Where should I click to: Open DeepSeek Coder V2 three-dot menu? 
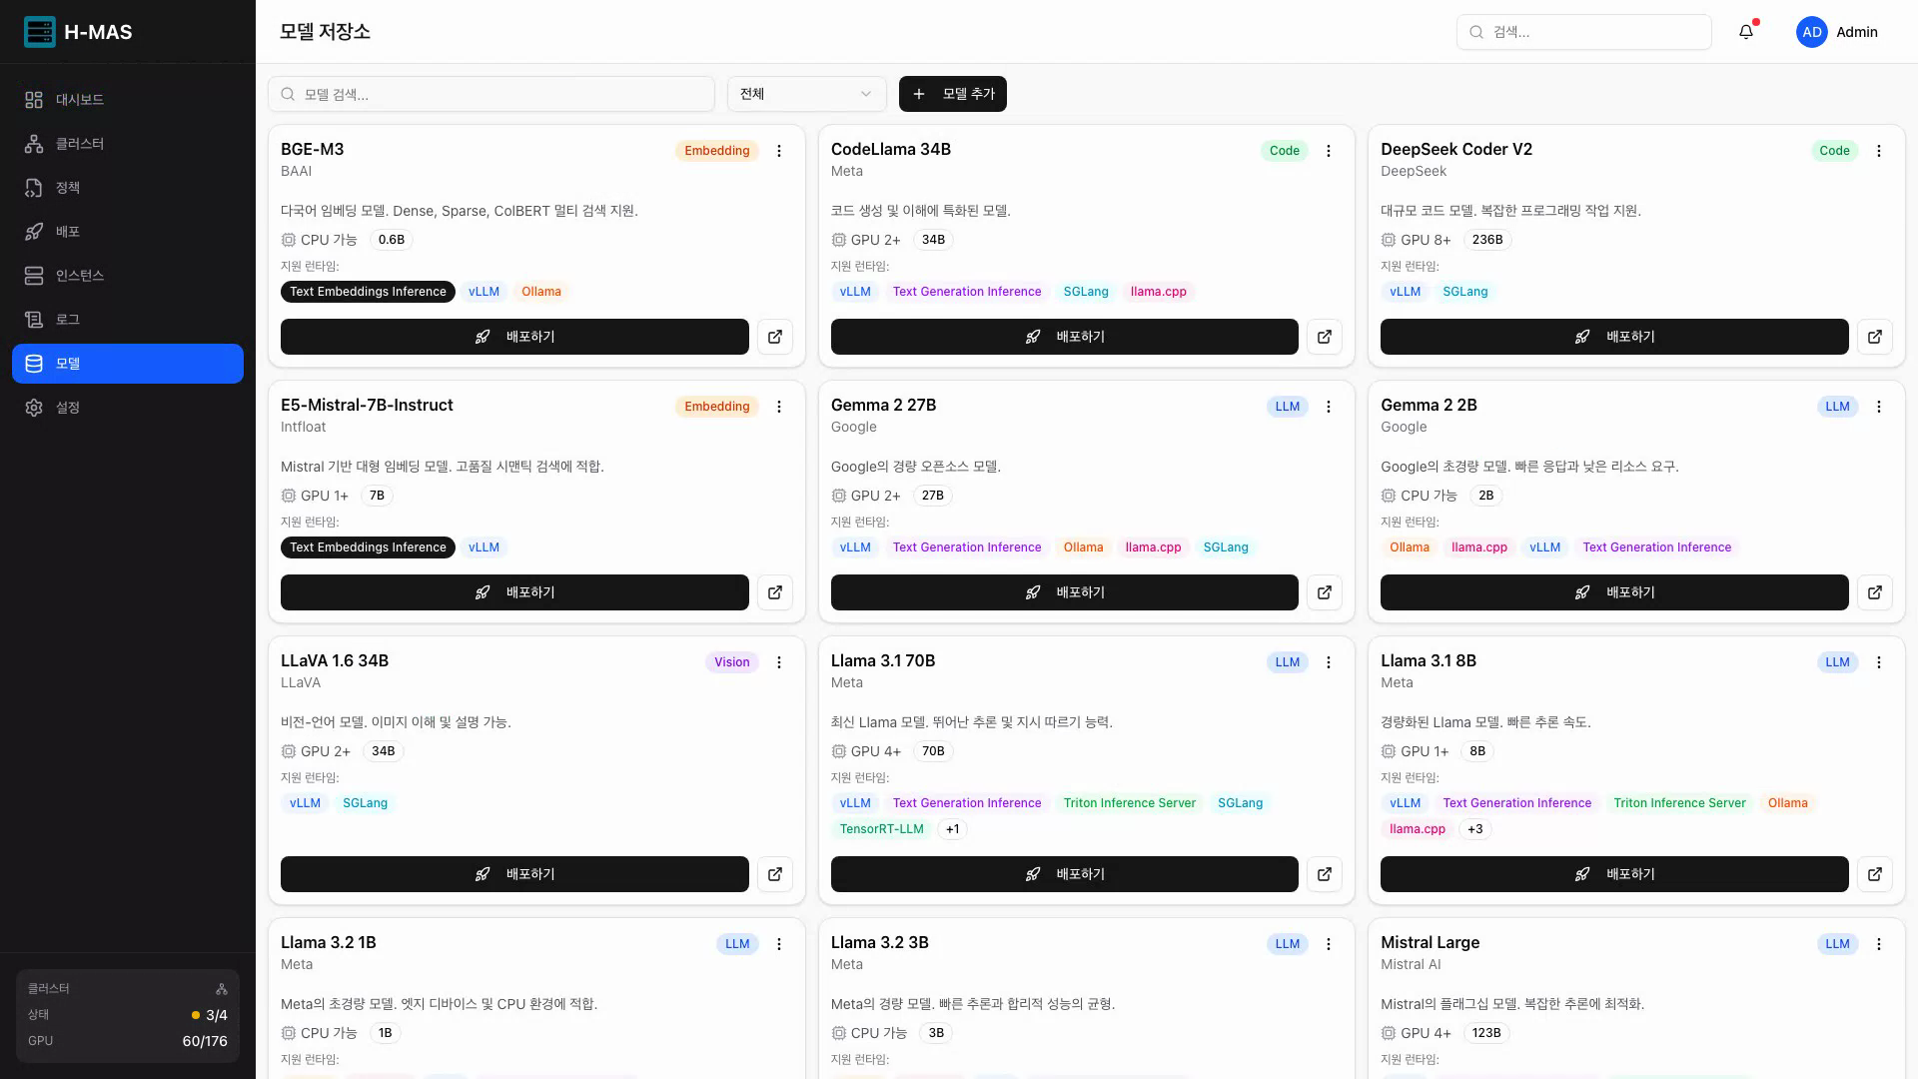[x=1879, y=151]
